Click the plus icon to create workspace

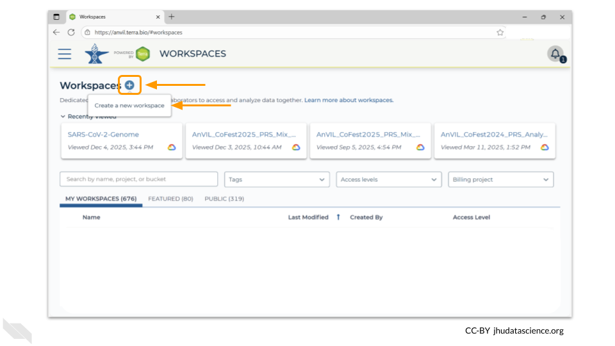[x=129, y=85]
